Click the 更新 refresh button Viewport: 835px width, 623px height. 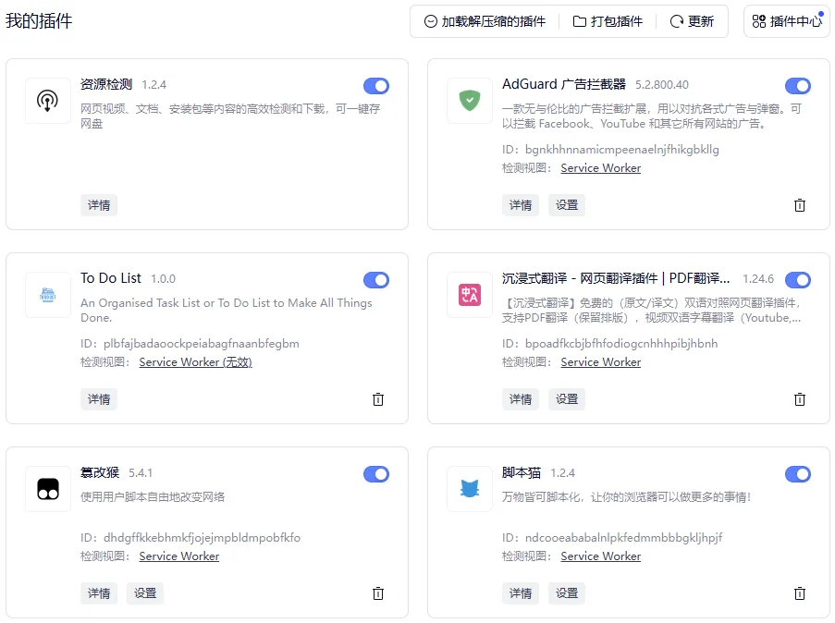692,21
